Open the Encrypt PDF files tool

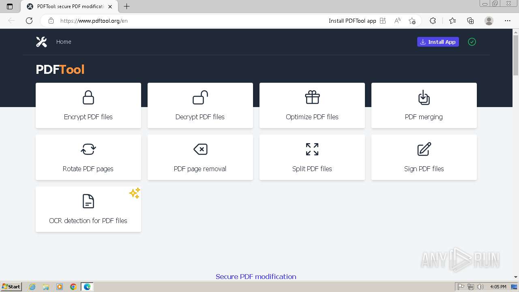click(88, 105)
